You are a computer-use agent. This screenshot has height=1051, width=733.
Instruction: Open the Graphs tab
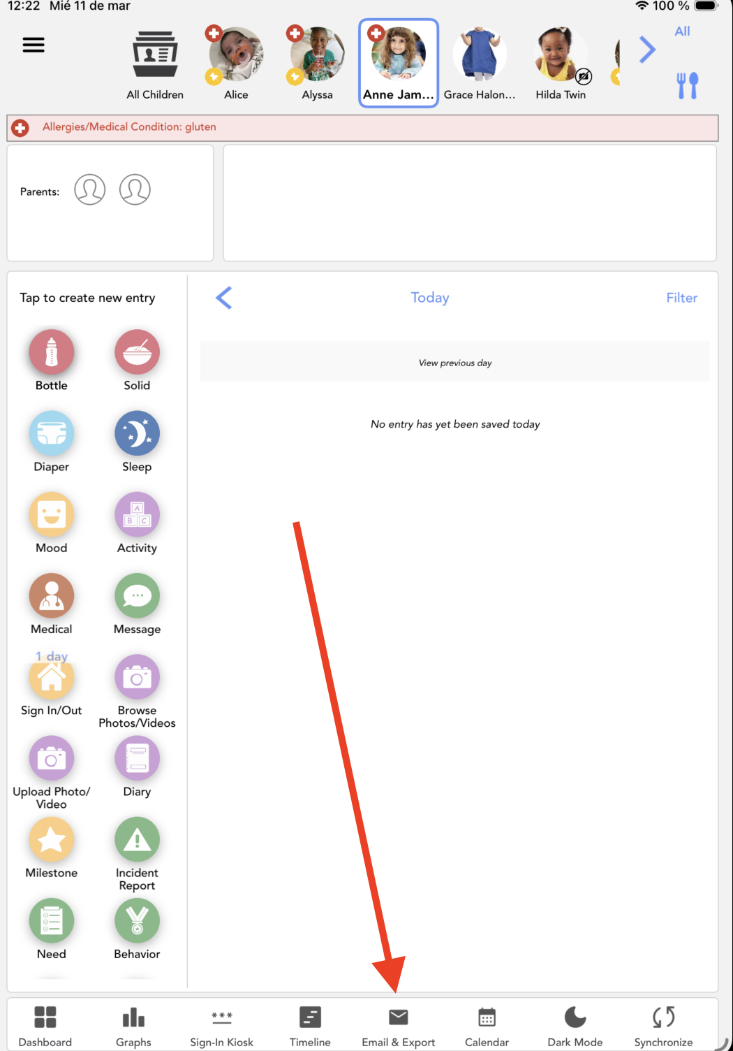coord(133,1026)
